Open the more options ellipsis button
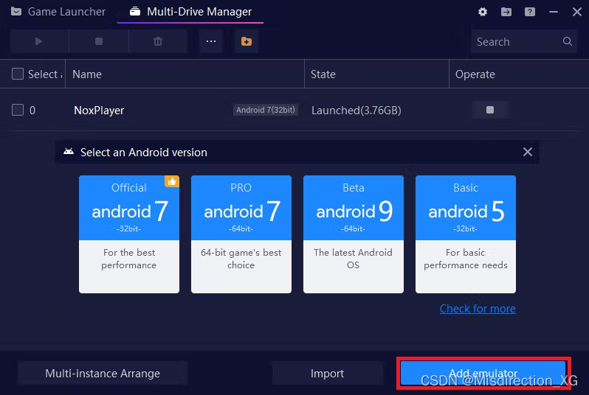 [x=211, y=41]
